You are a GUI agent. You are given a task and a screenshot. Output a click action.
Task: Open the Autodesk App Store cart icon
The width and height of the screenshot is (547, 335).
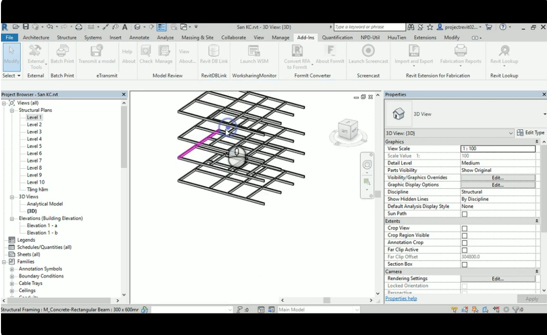click(489, 27)
